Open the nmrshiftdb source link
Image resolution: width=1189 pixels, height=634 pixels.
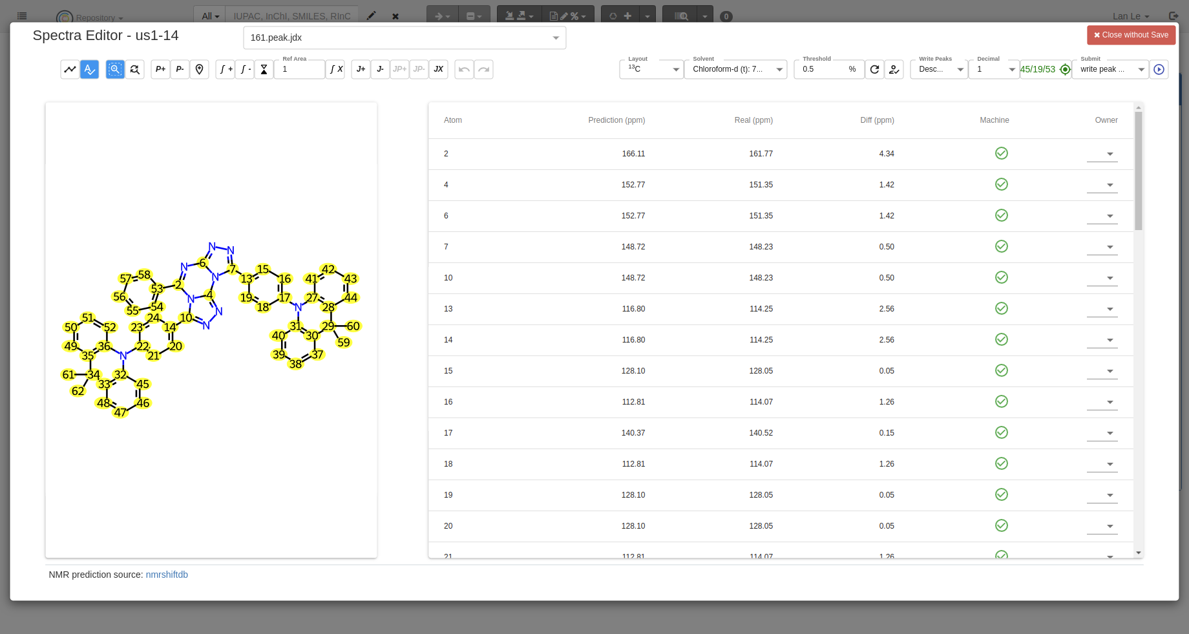pos(167,575)
